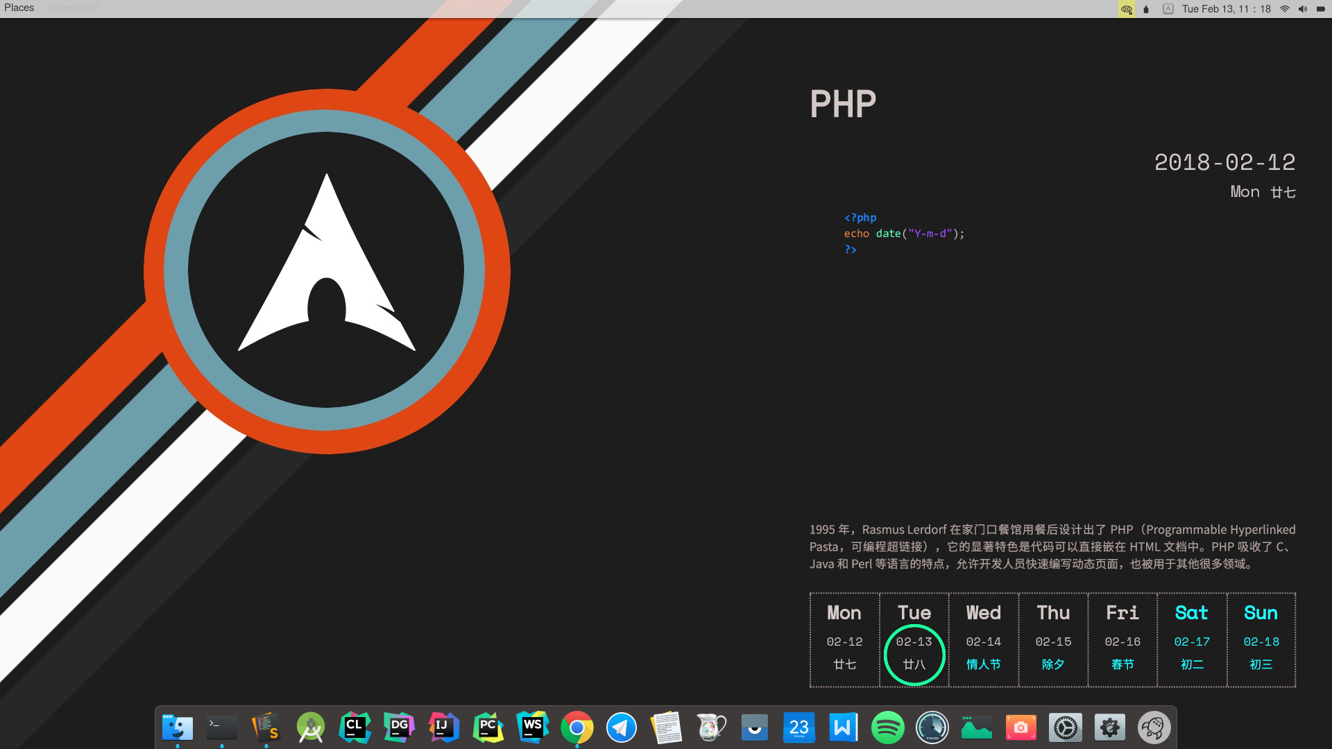This screenshot has height=749, width=1332.
Task: Launch Sublime Text from the dock
Action: [x=266, y=728]
